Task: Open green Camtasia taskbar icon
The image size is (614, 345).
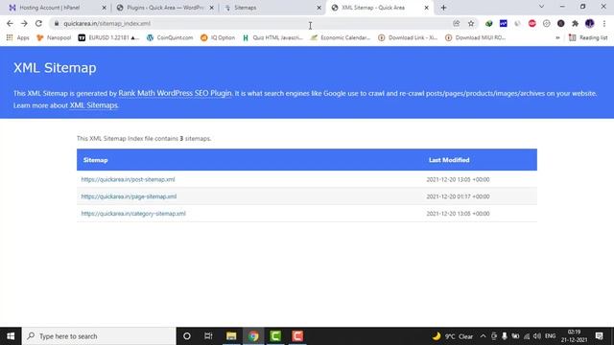Action: point(275,336)
